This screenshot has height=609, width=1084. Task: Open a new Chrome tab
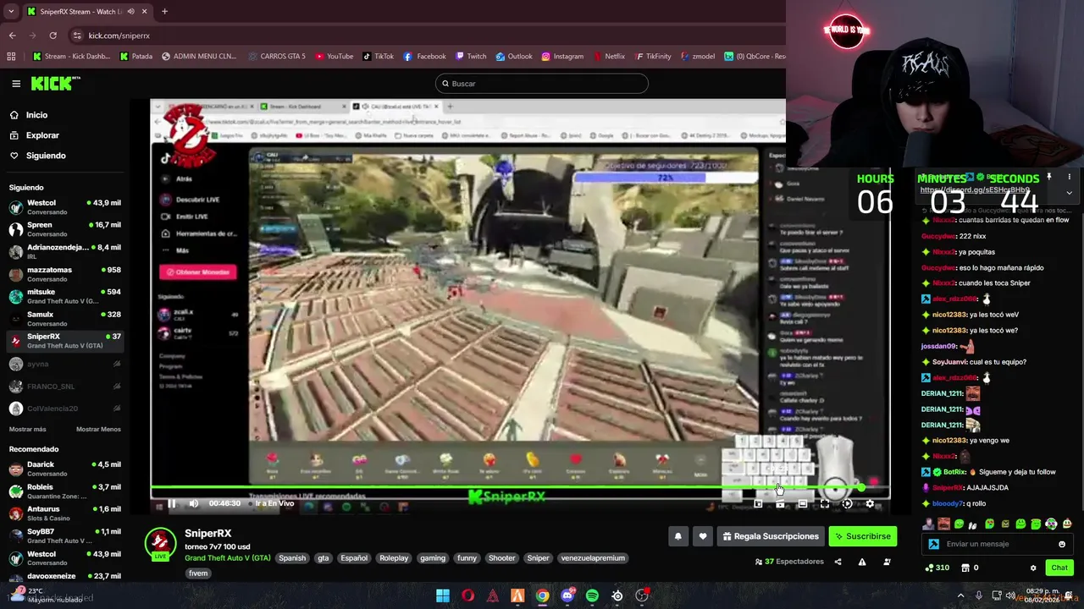tap(164, 12)
